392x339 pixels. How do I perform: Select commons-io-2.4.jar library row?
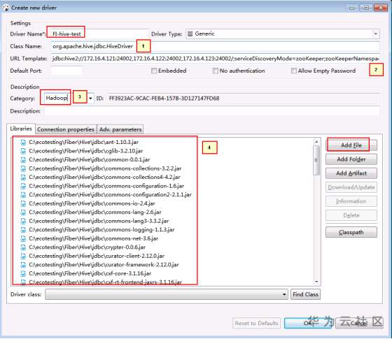coord(92,203)
